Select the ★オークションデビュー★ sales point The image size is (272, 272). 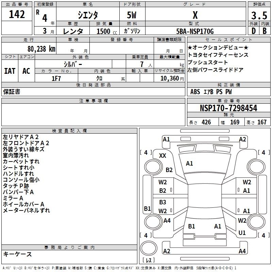coord(218,47)
